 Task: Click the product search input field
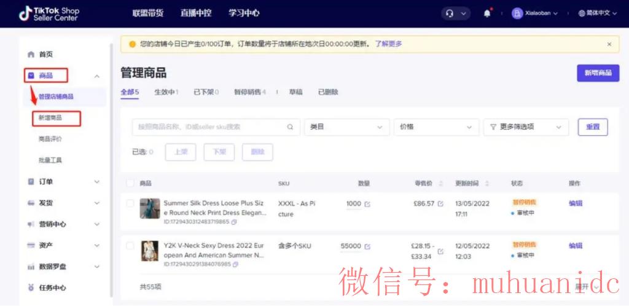pyautogui.click(x=209, y=127)
